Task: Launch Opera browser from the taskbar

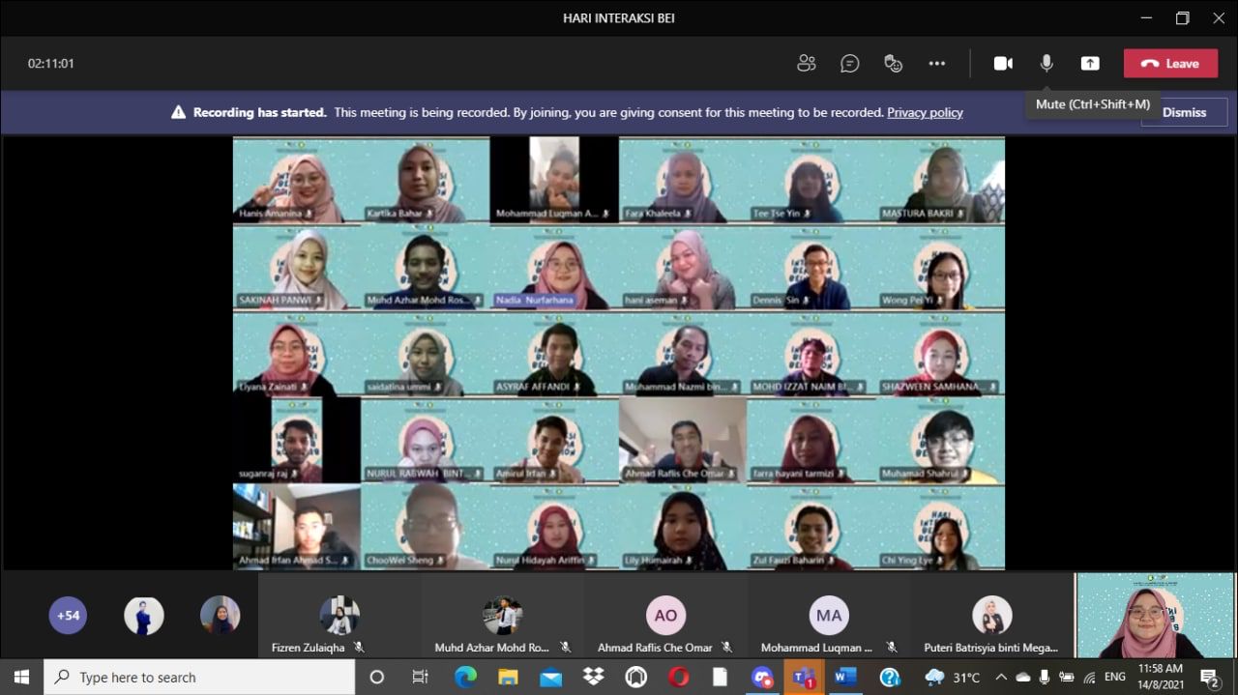Action: point(678,677)
